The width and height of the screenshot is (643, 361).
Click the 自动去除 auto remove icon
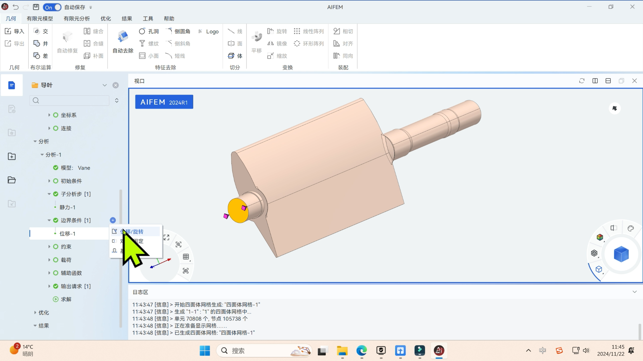pos(123,37)
